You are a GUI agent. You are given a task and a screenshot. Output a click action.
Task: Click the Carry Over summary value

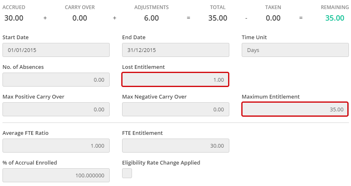click(x=80, y=18)
